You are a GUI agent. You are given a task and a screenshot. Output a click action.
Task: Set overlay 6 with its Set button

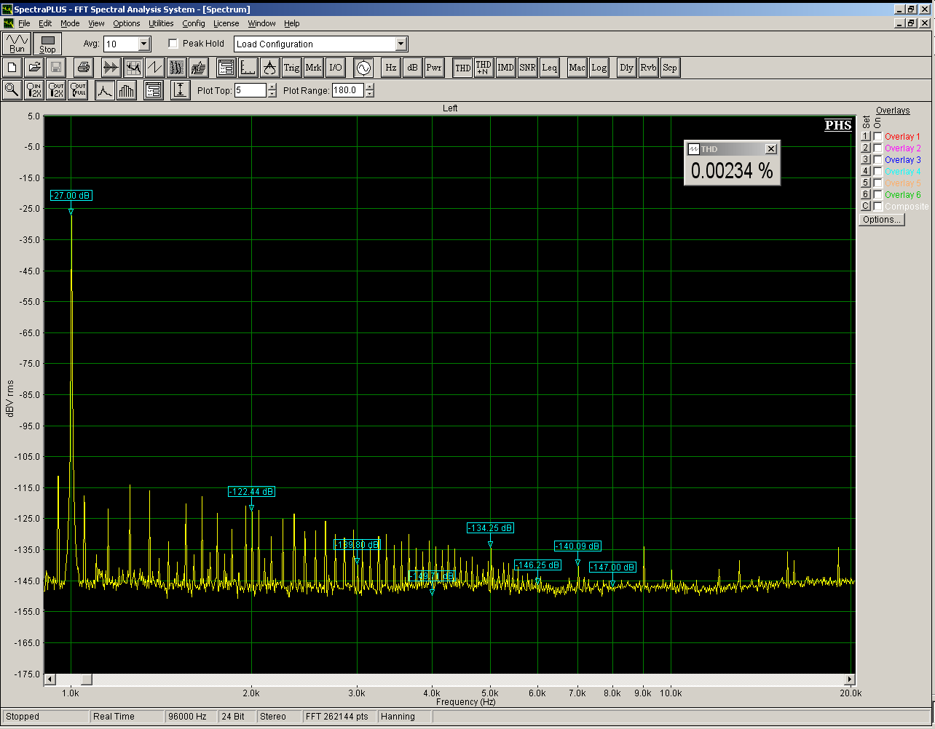[x=866, y=195]
